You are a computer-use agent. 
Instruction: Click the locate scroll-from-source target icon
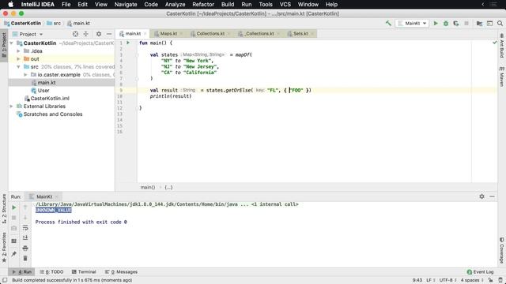pyautogui.click(x=75, y=34)
